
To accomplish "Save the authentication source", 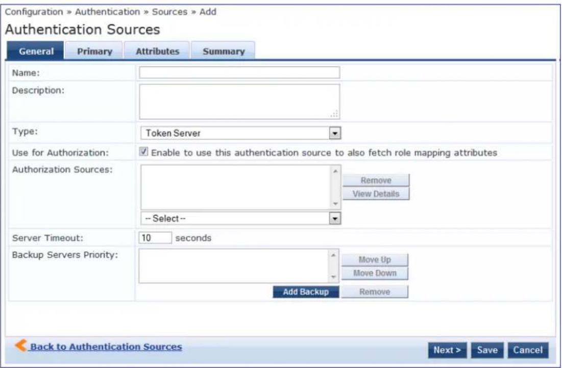I will tap(487, 350).
